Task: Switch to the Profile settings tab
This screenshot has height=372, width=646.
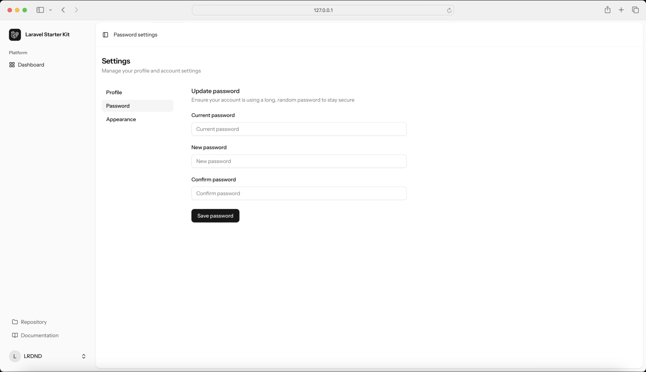Action: pyautogui.click(x=114, y=92)
